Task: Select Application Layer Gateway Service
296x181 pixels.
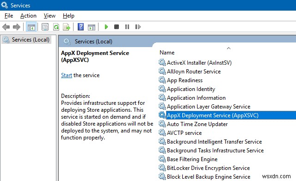Action: (209, 107)
